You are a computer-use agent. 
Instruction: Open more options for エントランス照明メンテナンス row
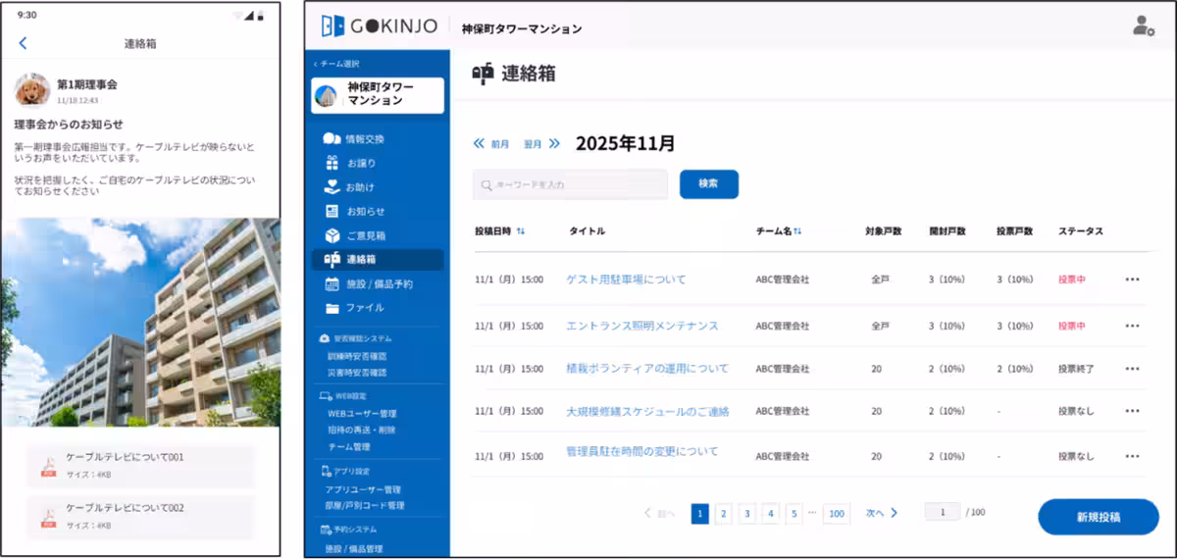click(x=1133, y=326)
